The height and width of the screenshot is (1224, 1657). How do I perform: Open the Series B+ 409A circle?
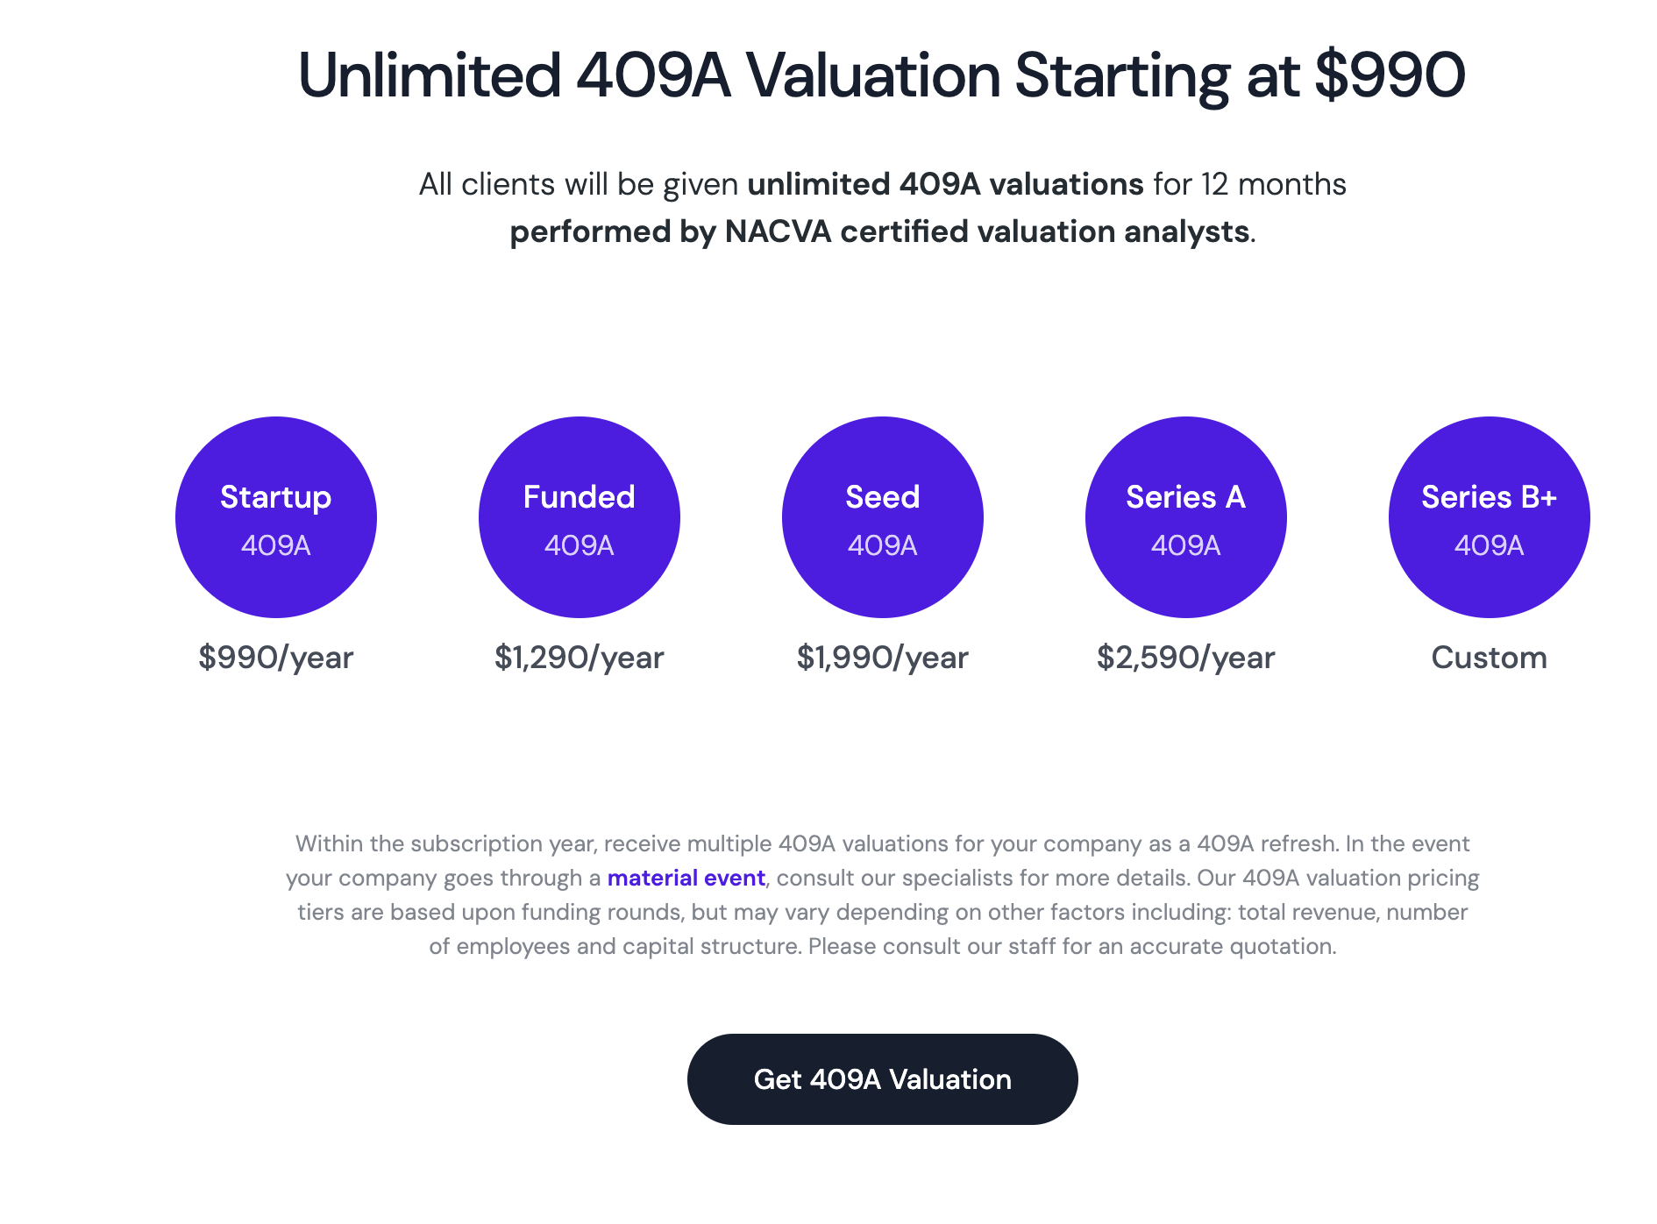point(1490,517)
